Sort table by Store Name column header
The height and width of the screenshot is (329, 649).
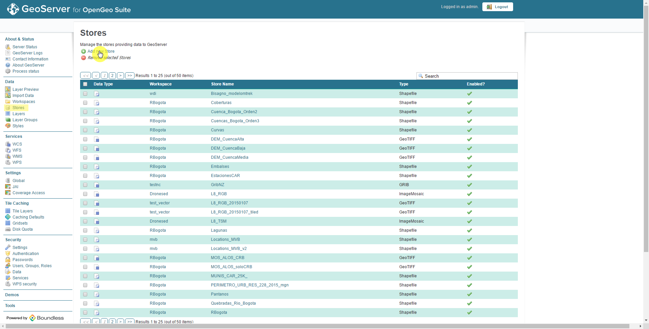tap(222, 84)
